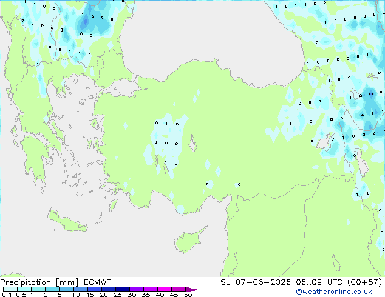Click the '(00+57)' forecast hour label
This screenshot has height=297, width=385.
tap(365, 282)
